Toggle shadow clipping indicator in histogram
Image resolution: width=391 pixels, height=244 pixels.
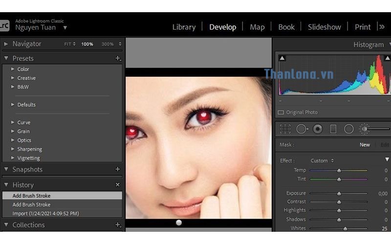(x=282, y=58)
